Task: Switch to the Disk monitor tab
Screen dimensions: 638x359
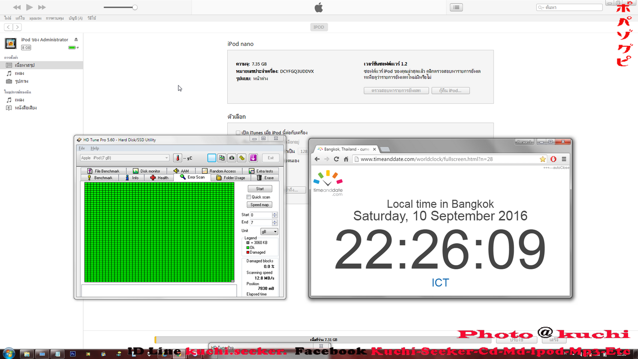Action: 146,171
